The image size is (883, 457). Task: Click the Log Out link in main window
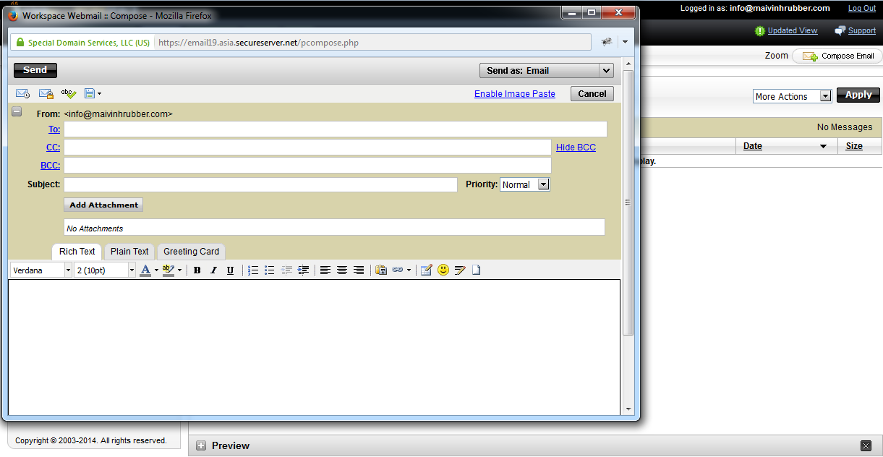(862, 9)
